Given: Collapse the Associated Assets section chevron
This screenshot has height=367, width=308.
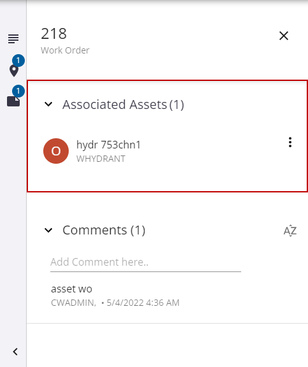Looking at the screenshot, I should coord(48,104).
